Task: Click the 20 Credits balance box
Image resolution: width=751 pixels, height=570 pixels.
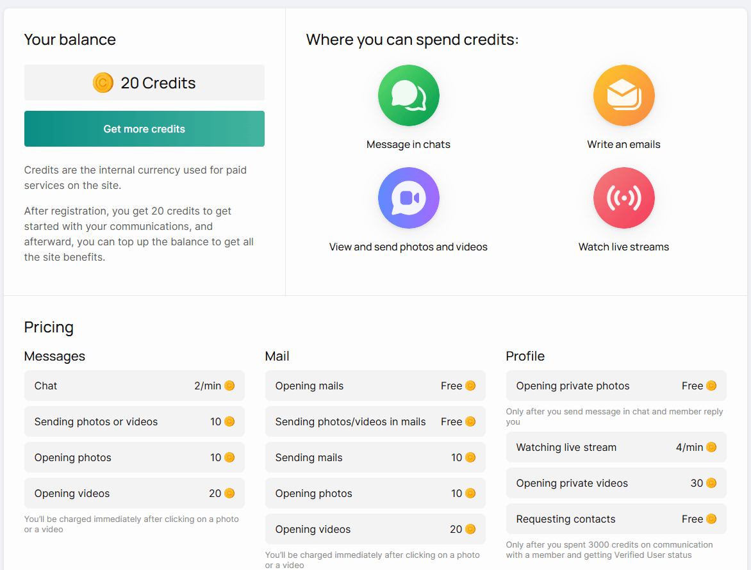Action: [x=144, y=83]
